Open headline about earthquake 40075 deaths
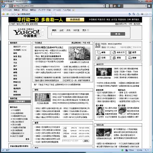Image resolution: width=153 pixels, height=153 pixels. [49, 47]
